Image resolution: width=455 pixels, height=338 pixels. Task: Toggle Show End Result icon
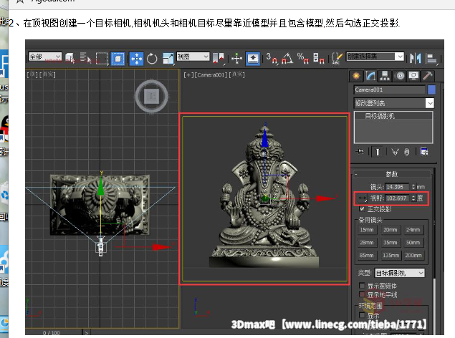[378, 152]
